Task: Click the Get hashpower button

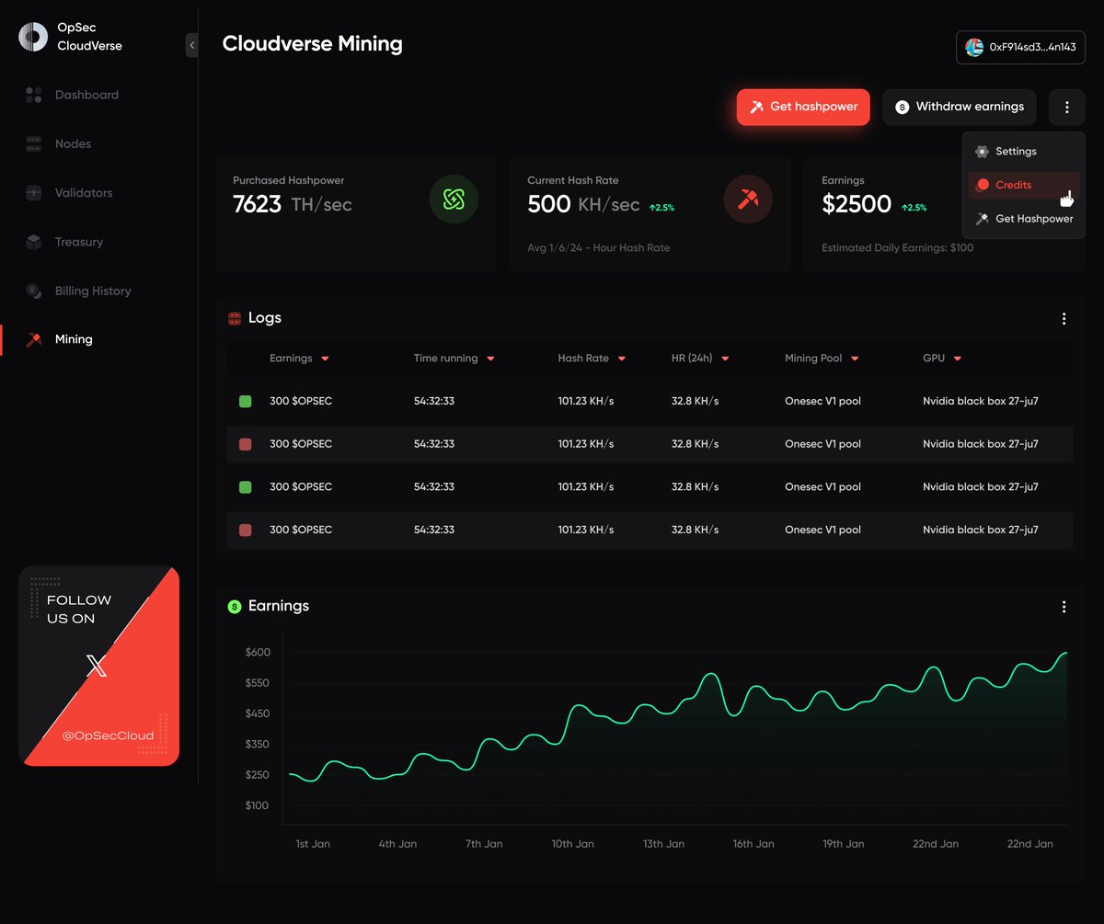Action: (x=802, y=107)
